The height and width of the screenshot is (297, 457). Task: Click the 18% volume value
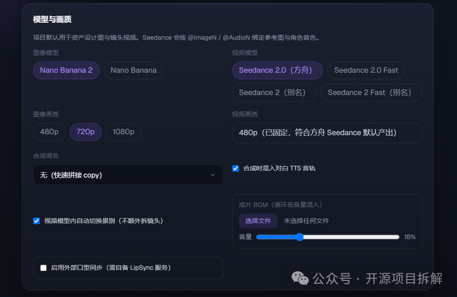(410, 237)
